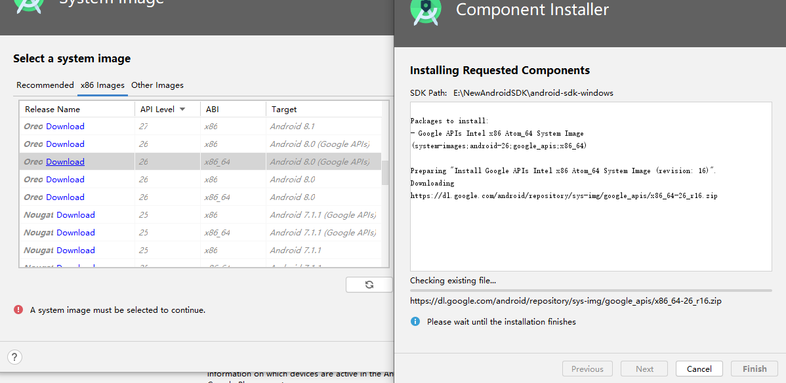This screenshot has height=383, width=786.
Task: Click the download progress bar
Action: (591, 291)
